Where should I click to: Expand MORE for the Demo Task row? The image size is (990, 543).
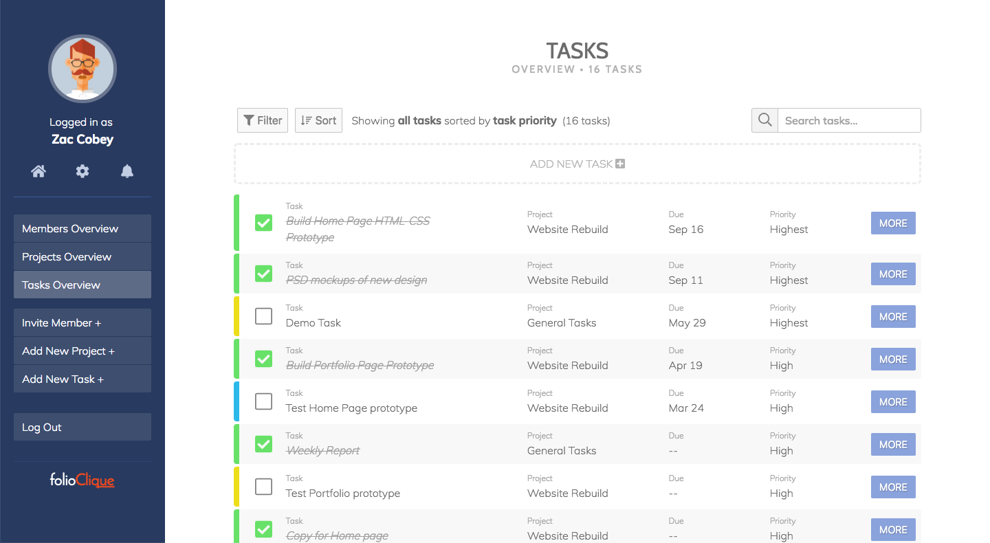[893, 317]
